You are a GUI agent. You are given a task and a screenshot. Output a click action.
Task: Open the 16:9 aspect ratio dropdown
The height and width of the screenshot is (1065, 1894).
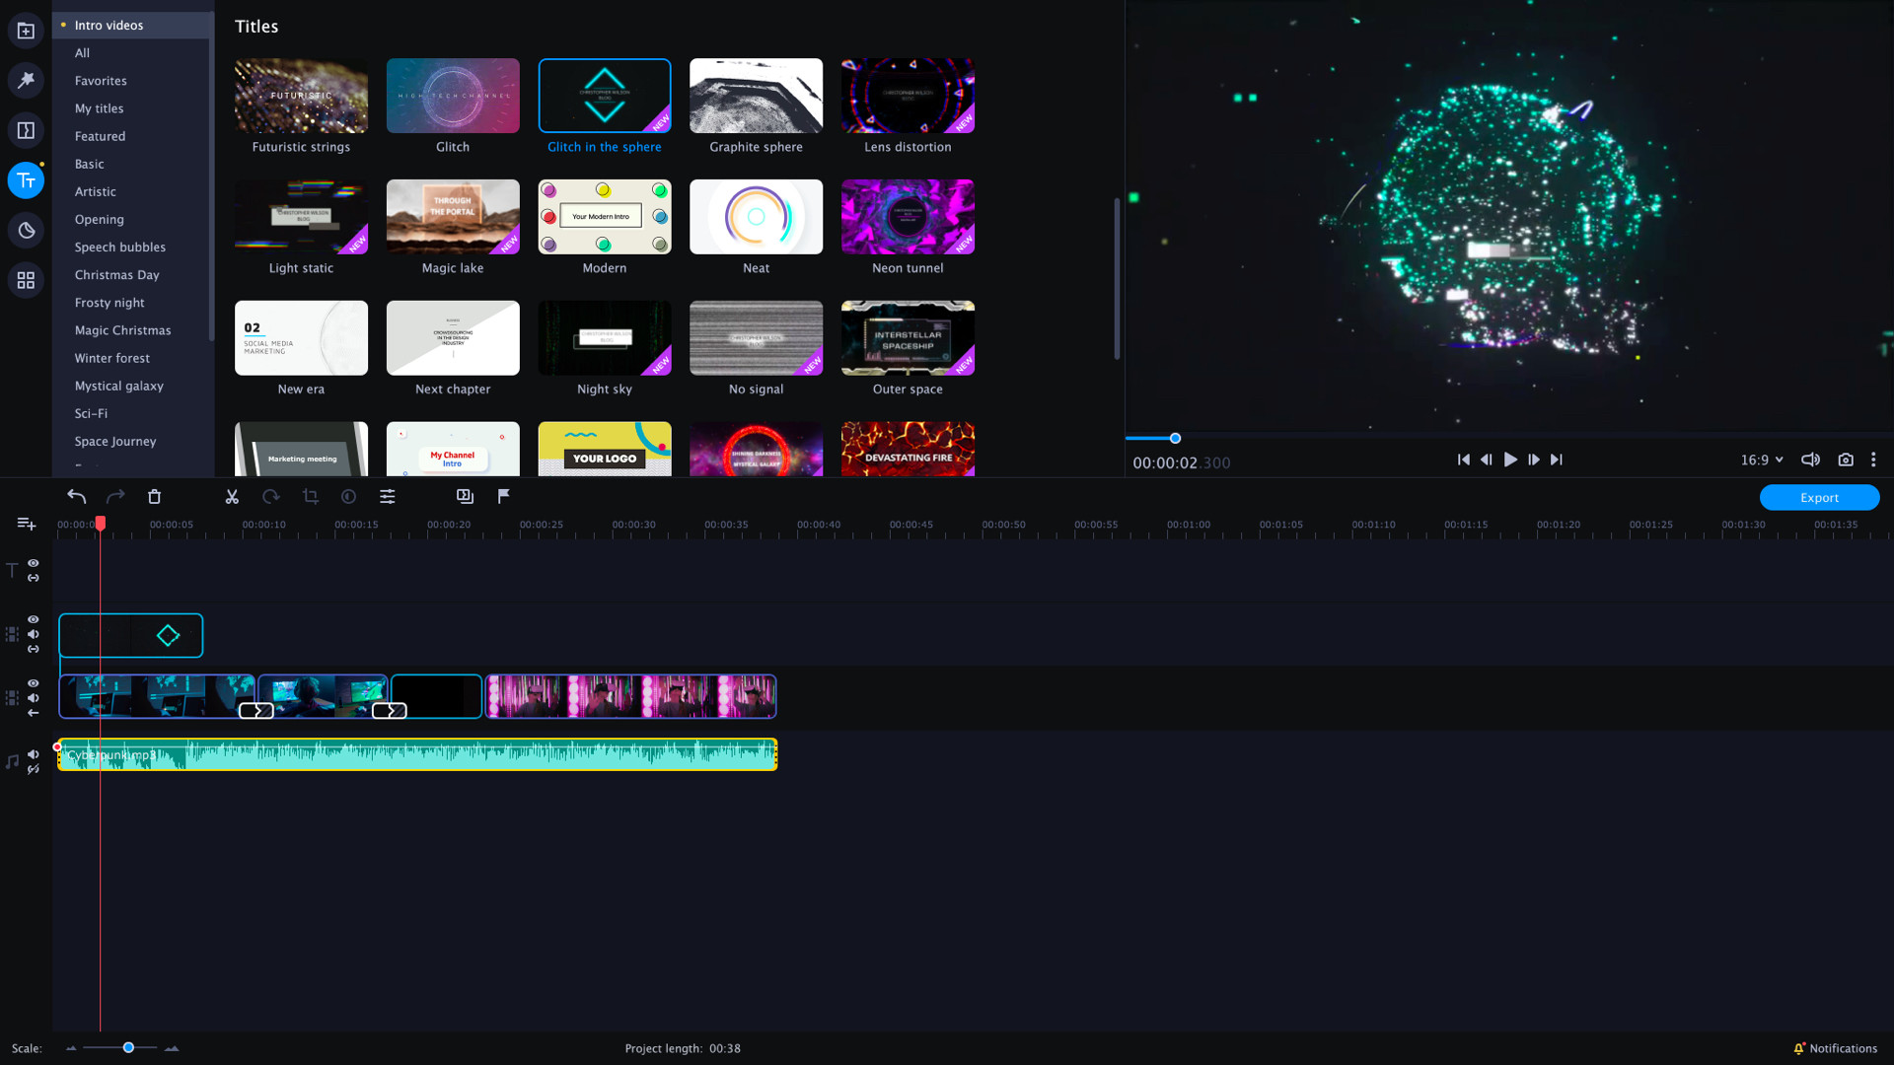(x=1762, y=460)
